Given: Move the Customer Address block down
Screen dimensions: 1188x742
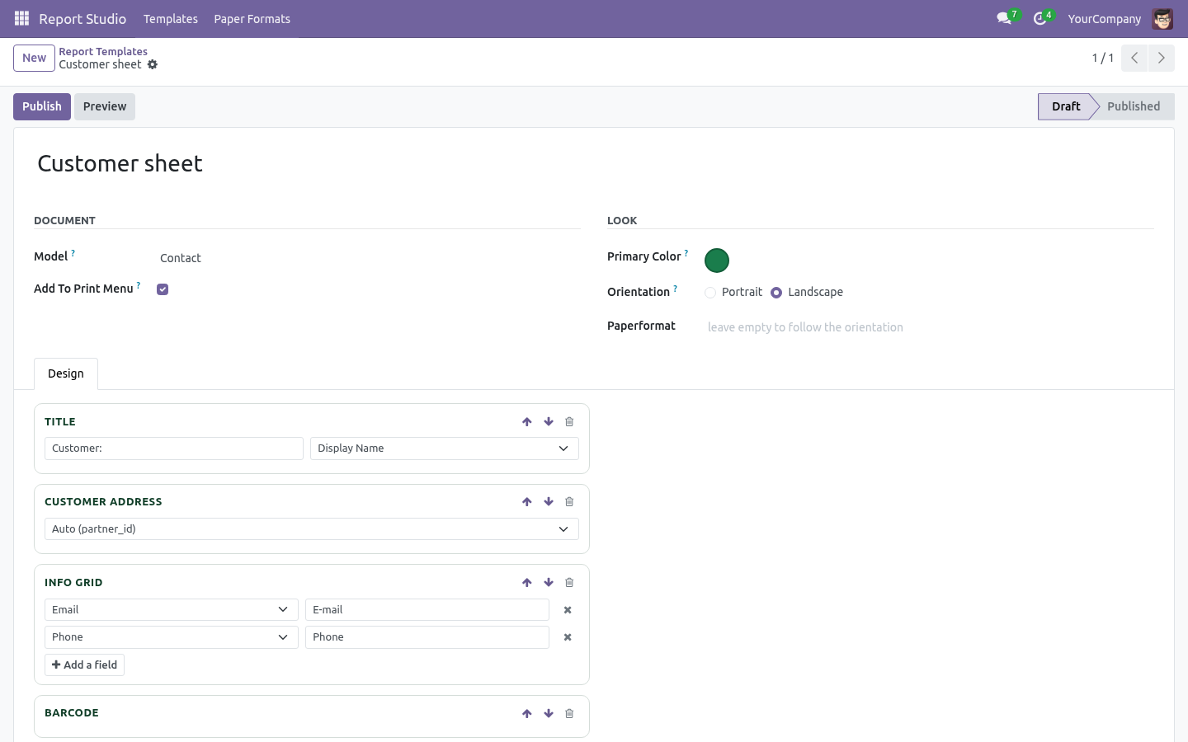Looking at the screenshot, I should click(x=549, y=502).
